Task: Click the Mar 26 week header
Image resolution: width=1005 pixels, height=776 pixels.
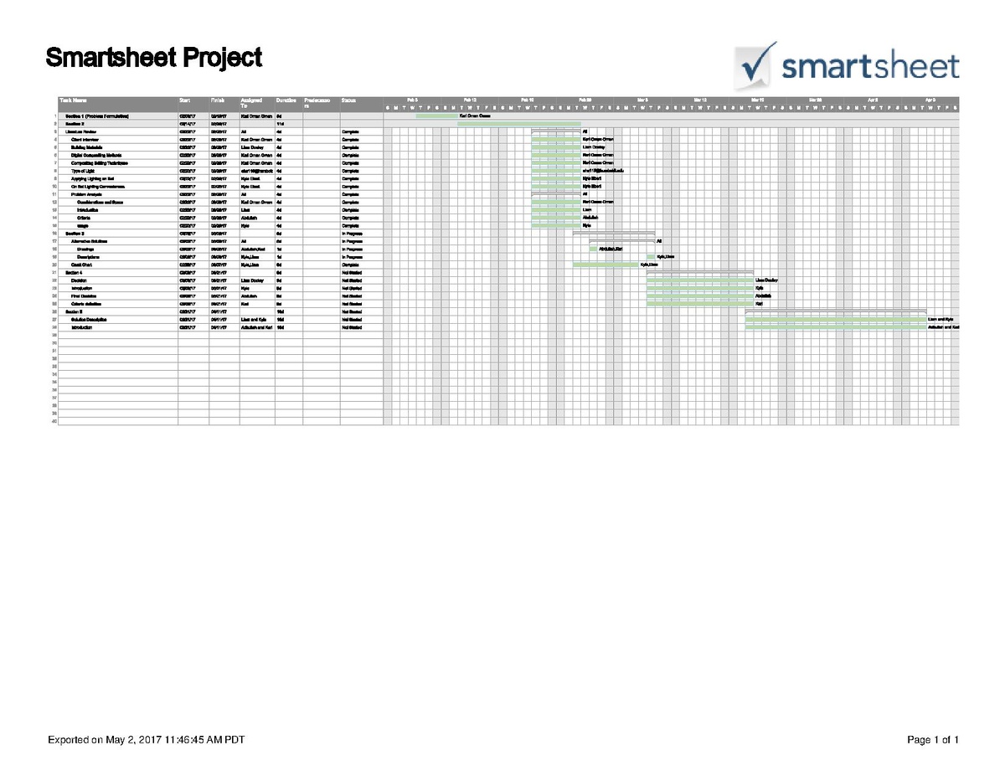Action: click(x=815, y=100)
